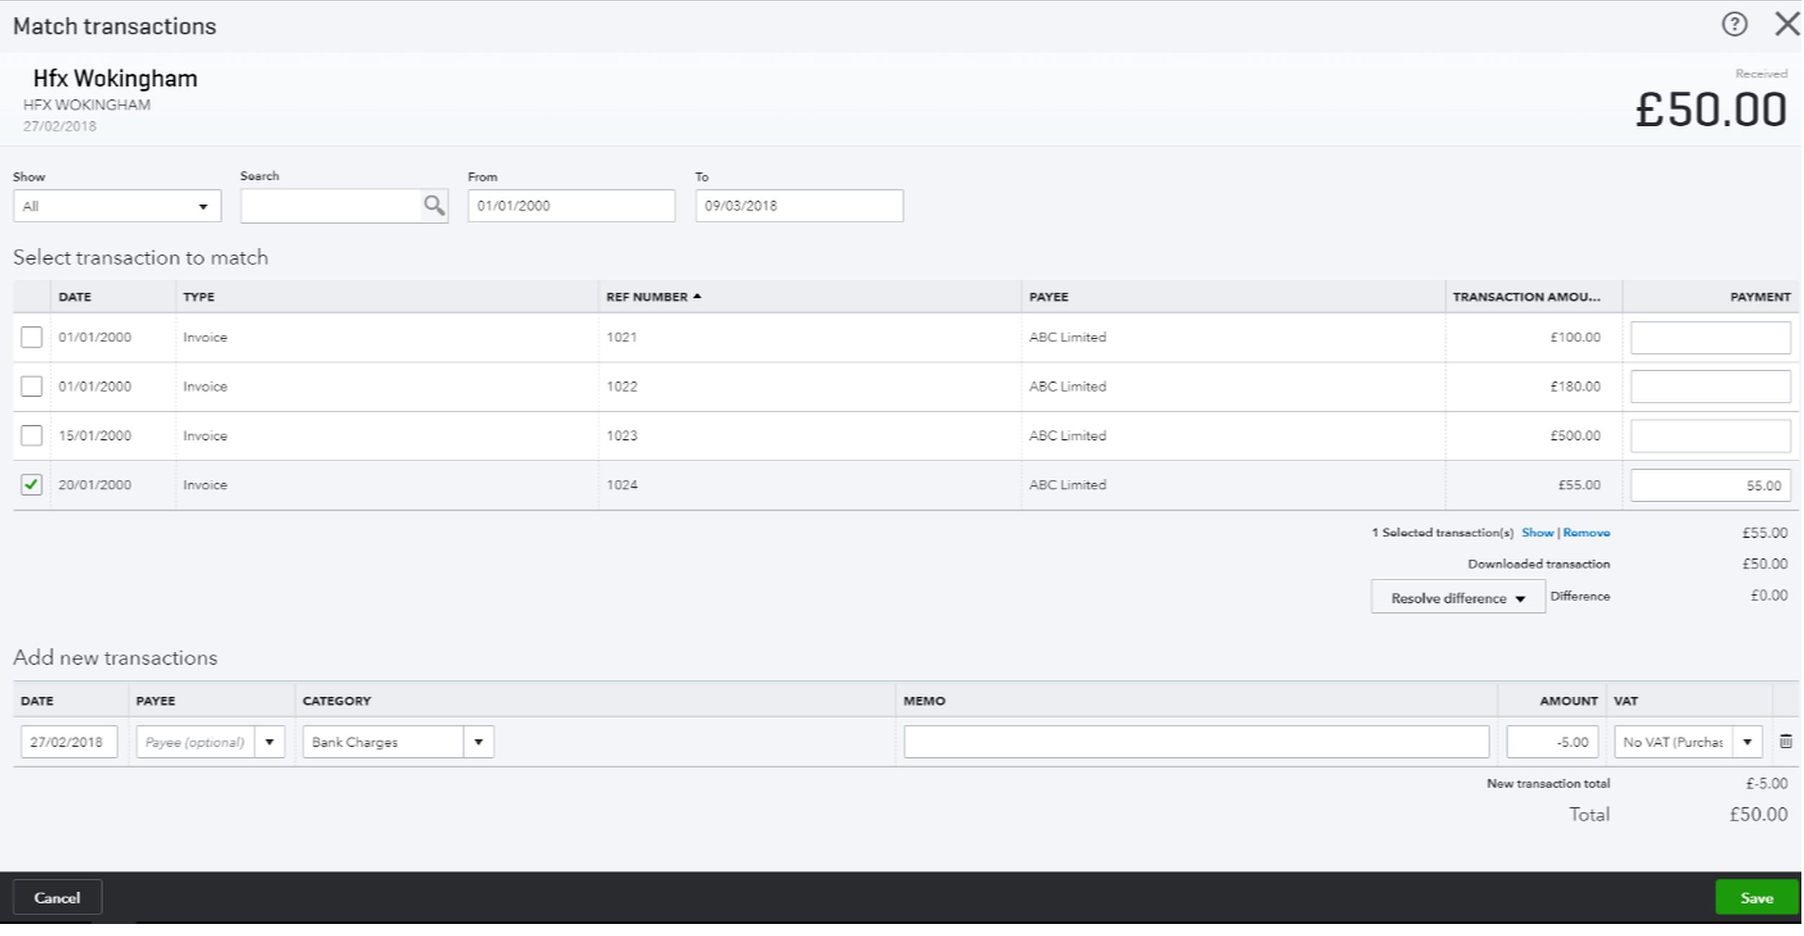Click the No VAT (Purchas VAT field
This screenshot has width=1804, height=936.
pyautogui.click(x=1673, y=742)
